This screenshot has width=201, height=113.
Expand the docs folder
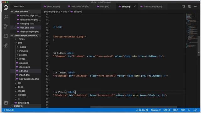click(x=20, y=87)
